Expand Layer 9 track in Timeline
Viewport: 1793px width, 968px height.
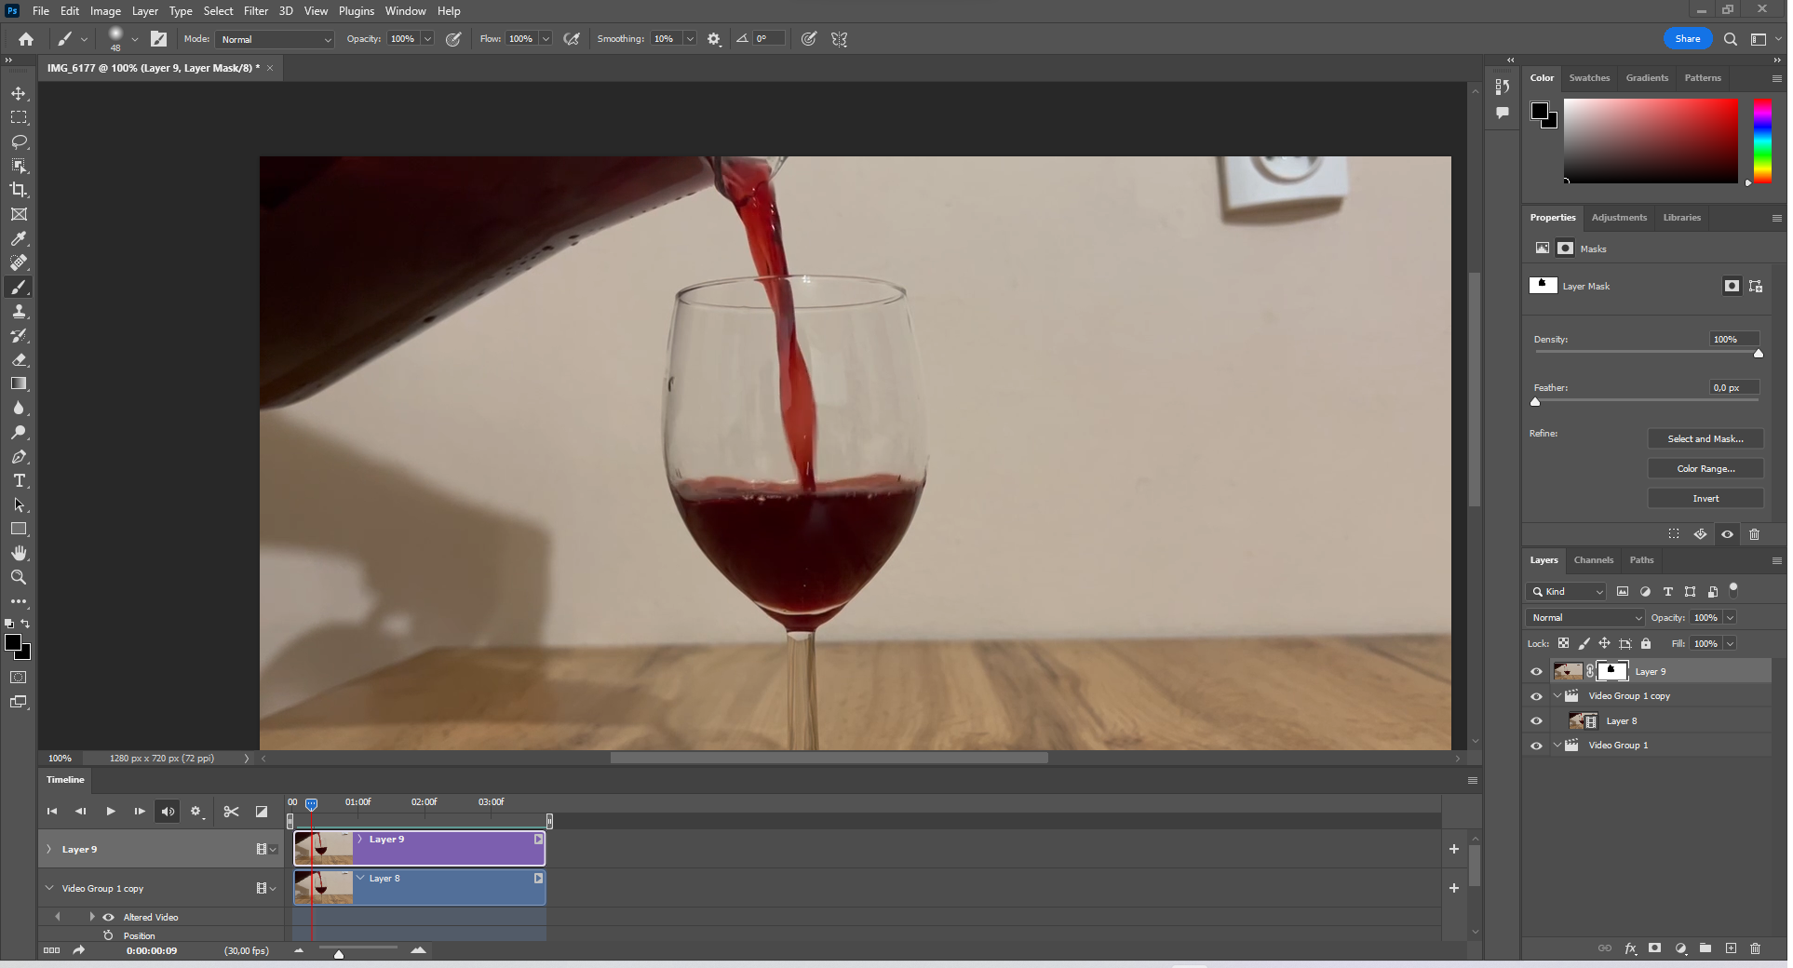click(x=48, y=849)
